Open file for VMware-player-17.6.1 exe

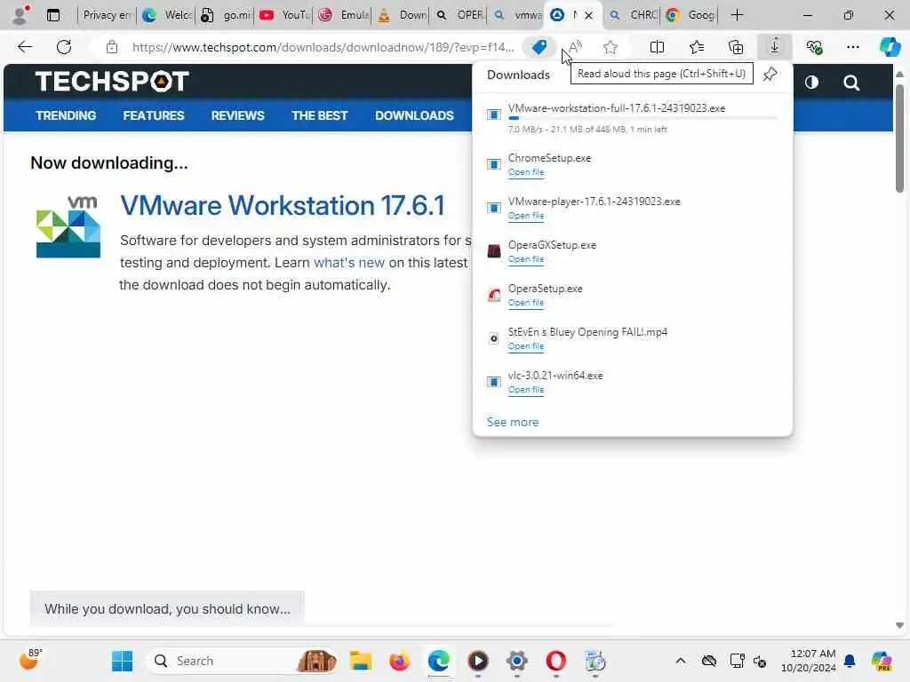point(526,216)
